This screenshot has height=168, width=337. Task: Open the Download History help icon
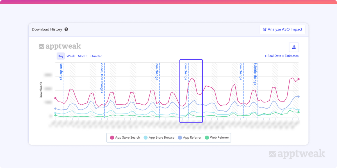(x=66, y=29)
